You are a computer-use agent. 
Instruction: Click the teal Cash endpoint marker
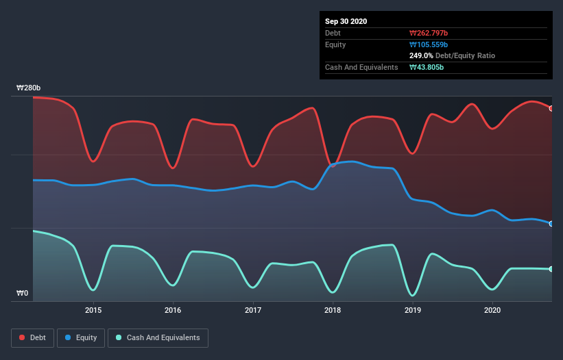tap(551, 269)
